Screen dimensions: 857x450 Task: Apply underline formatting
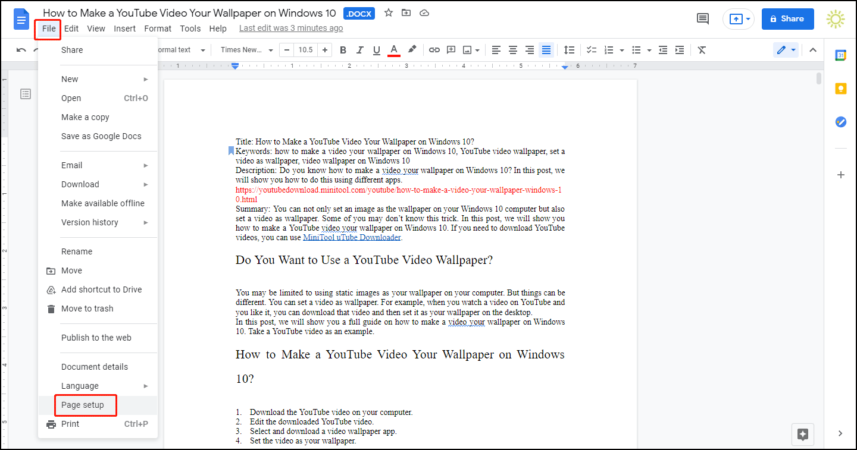click(376, 50)
